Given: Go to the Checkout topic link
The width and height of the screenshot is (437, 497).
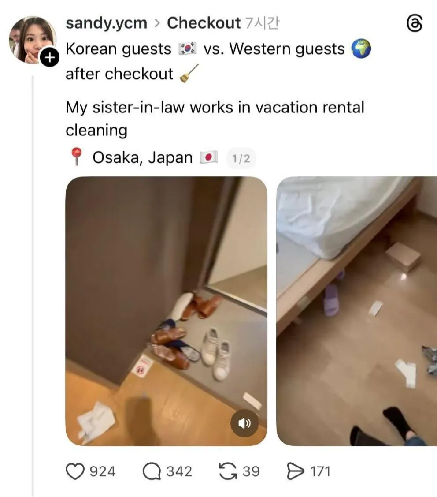Looking at the screenshot, I should (x=204, y=23).
